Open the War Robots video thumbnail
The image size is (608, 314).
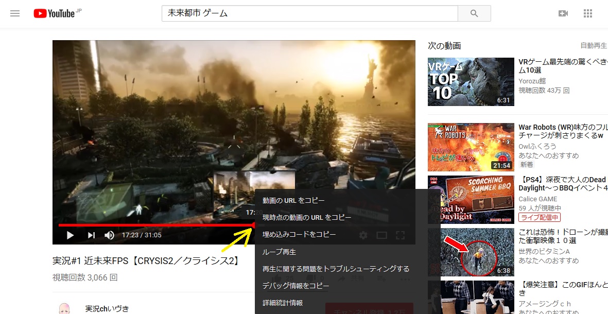click(471, 147)
